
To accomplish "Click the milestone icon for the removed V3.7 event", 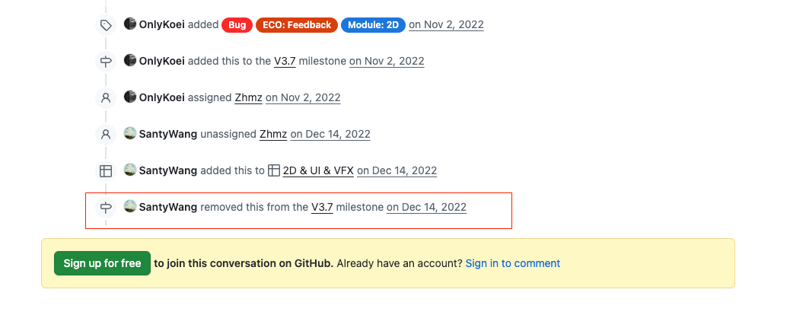I will [x=106, y=208].
